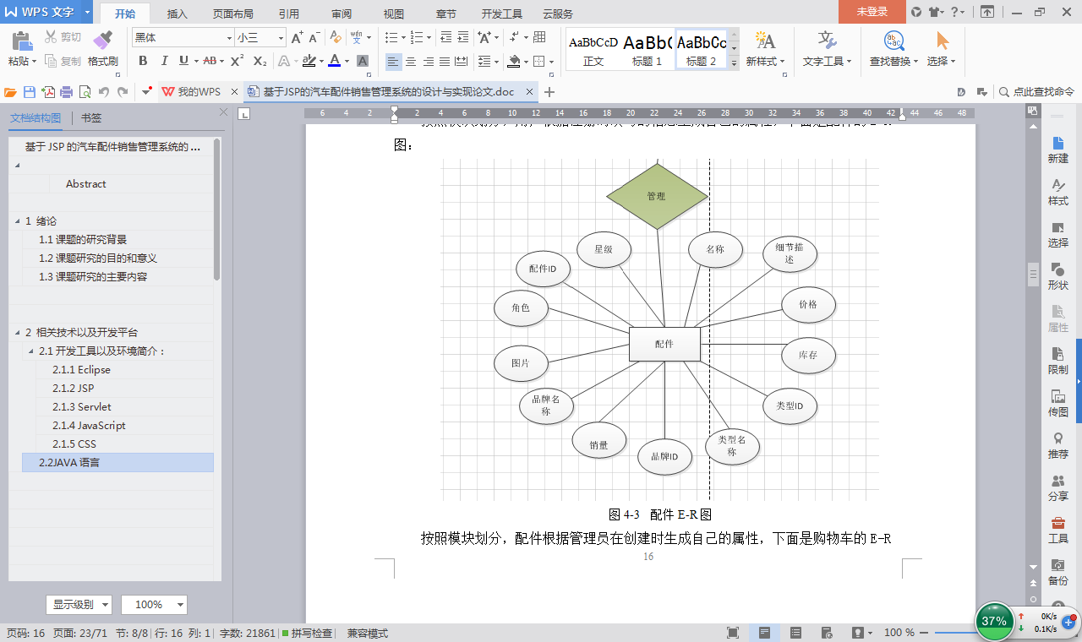Click the Cut scissors button

pos(63,37)
